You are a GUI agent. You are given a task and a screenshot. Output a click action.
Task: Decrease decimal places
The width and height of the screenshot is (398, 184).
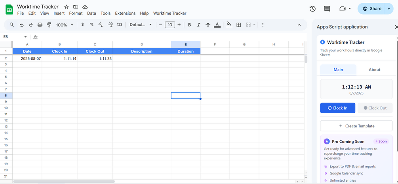101,25
